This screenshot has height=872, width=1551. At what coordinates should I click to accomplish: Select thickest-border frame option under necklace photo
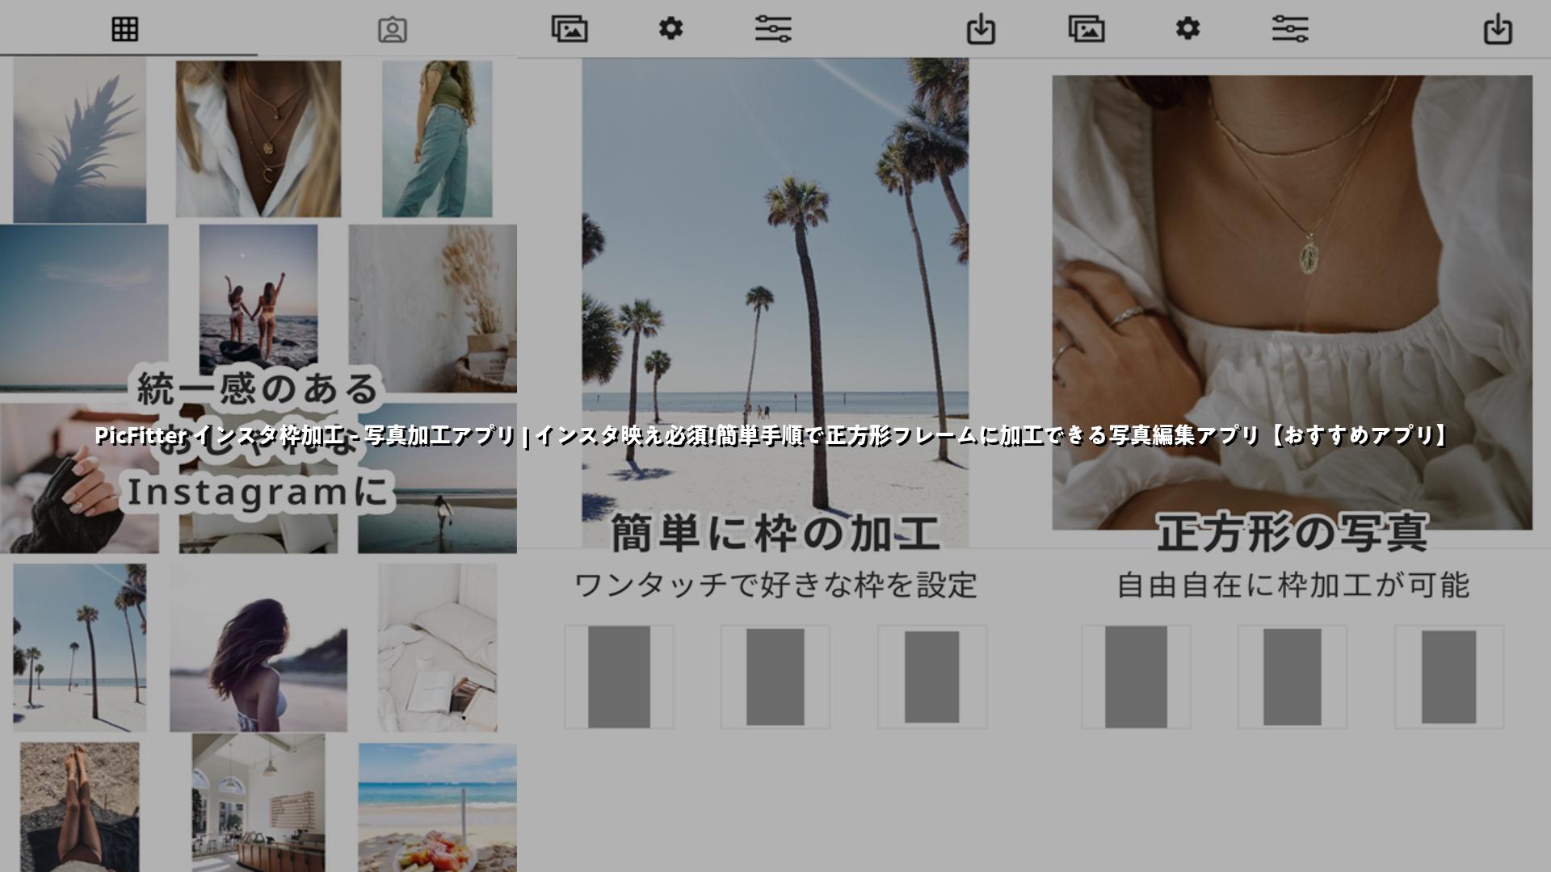(x=1449, y=677)
